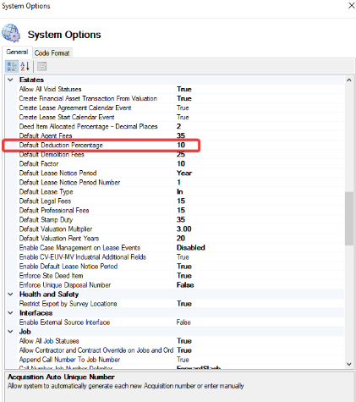356x402 pixels.
Task: Click the Valuation Multiplier value 3.00
Action: coord(184,229)
